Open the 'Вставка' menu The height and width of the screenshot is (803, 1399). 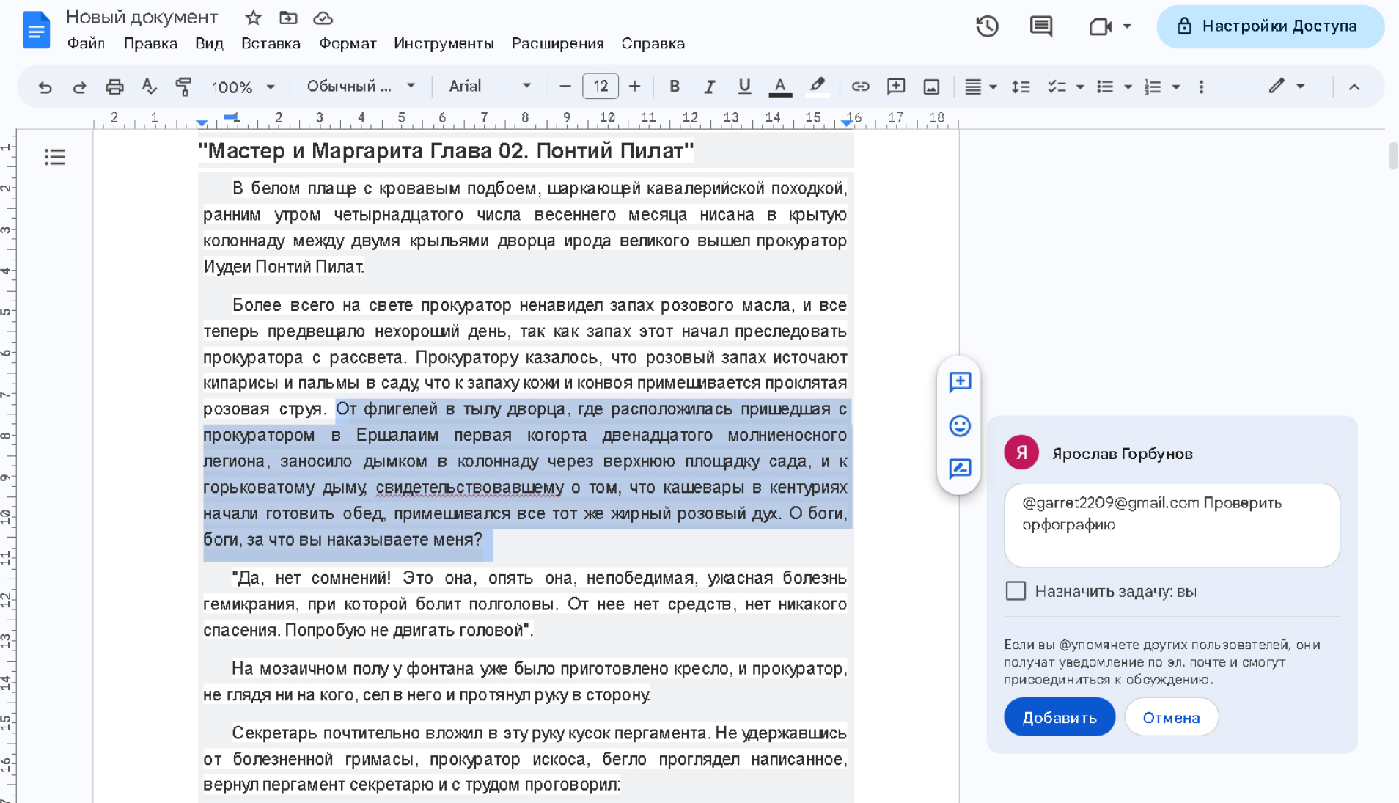click(x=271, y=43)
